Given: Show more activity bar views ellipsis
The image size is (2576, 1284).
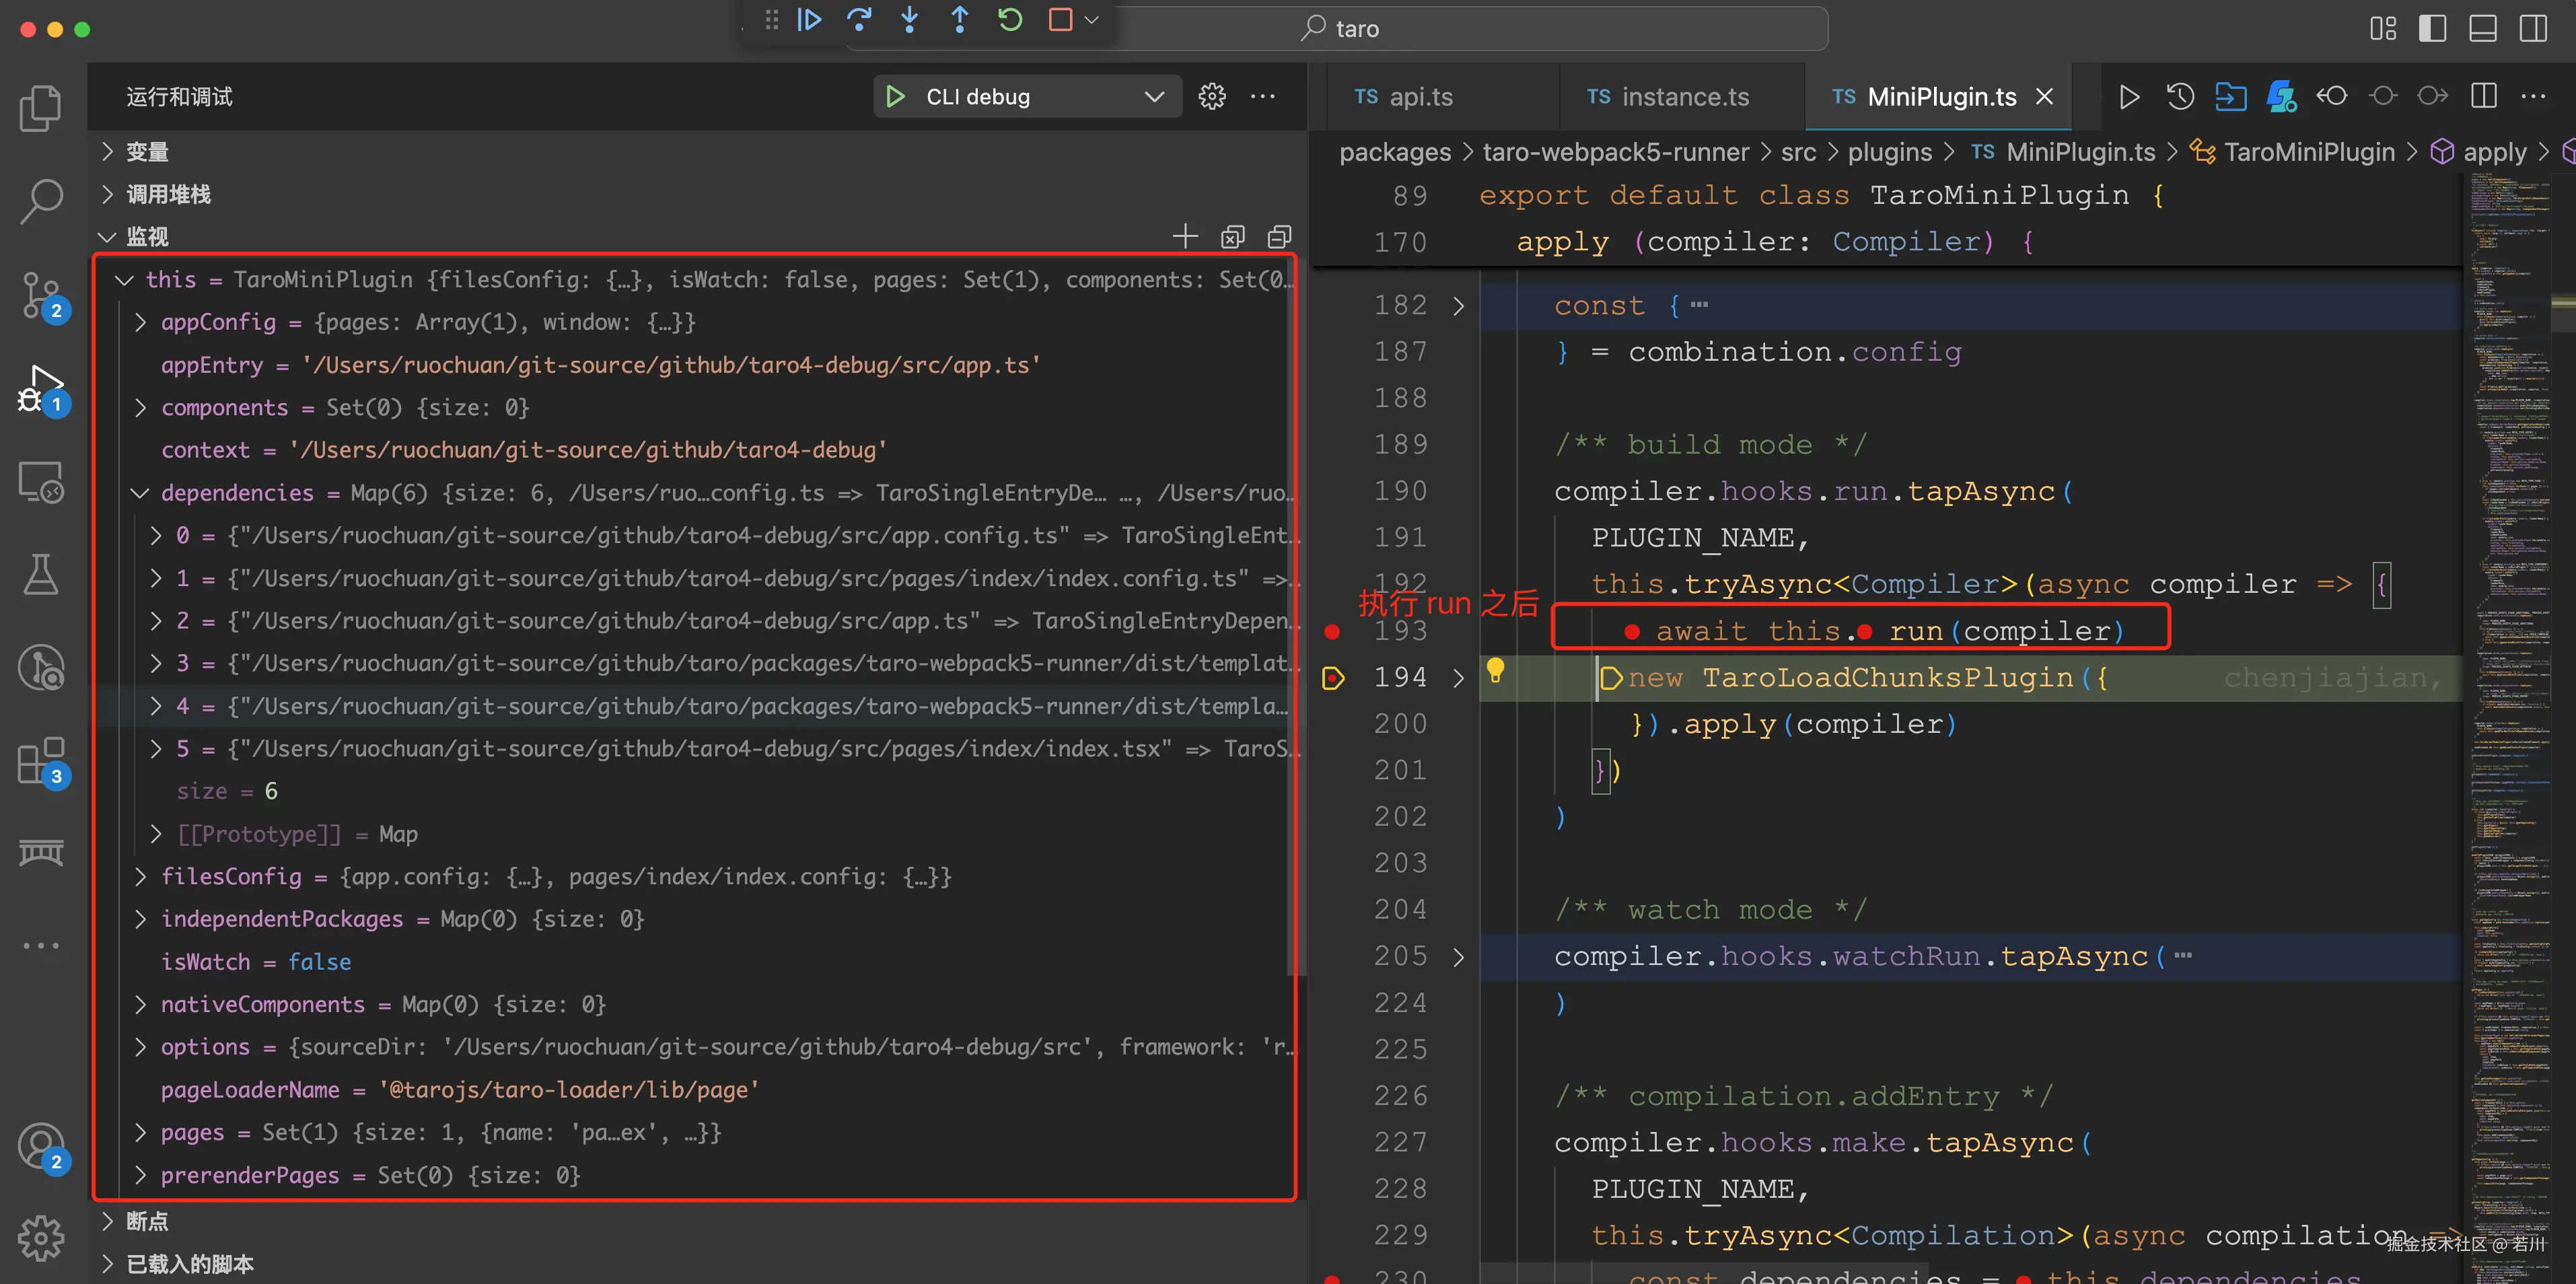Looking at the screenshot, I should 41,946.
